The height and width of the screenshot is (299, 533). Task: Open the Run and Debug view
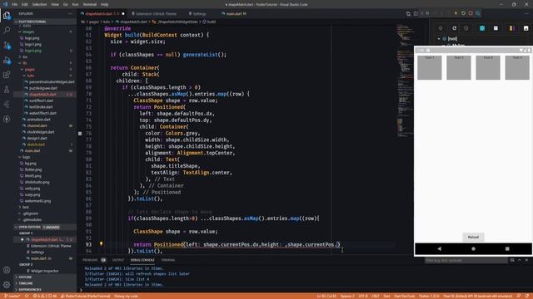point(7,61)
